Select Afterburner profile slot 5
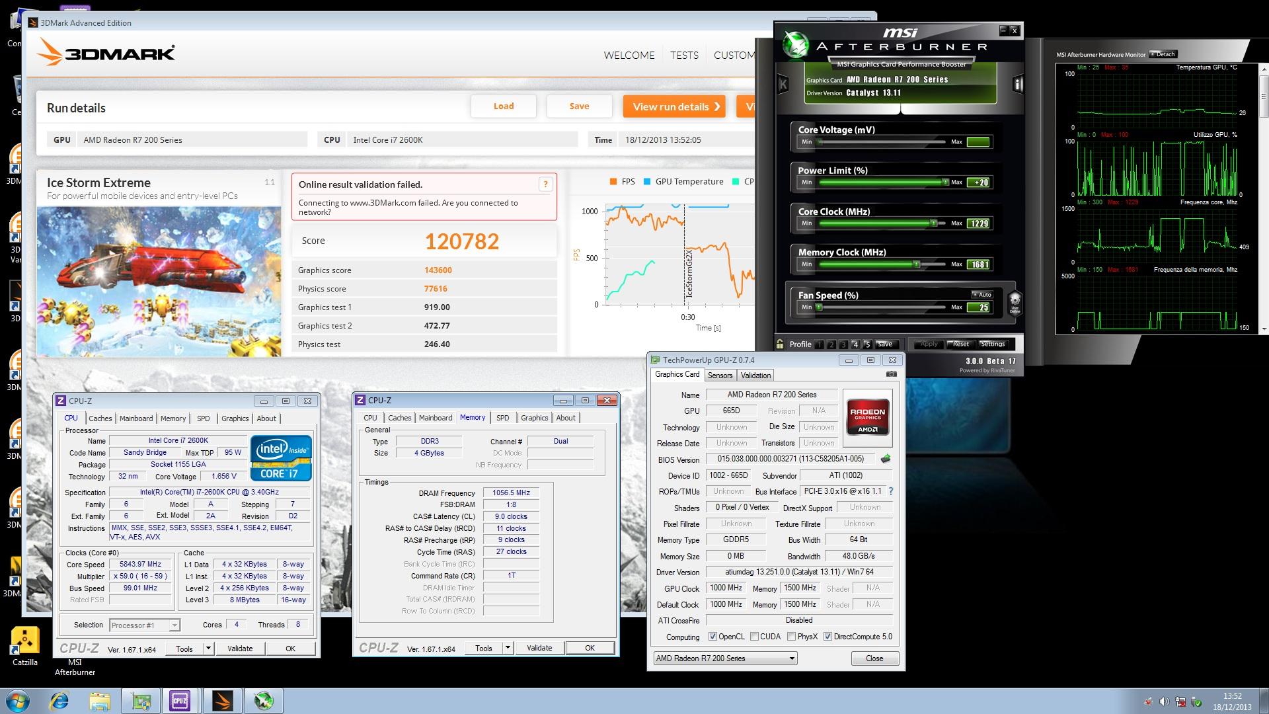Image resolution: width=1269 pixels, height=714 pixels. 867,344
